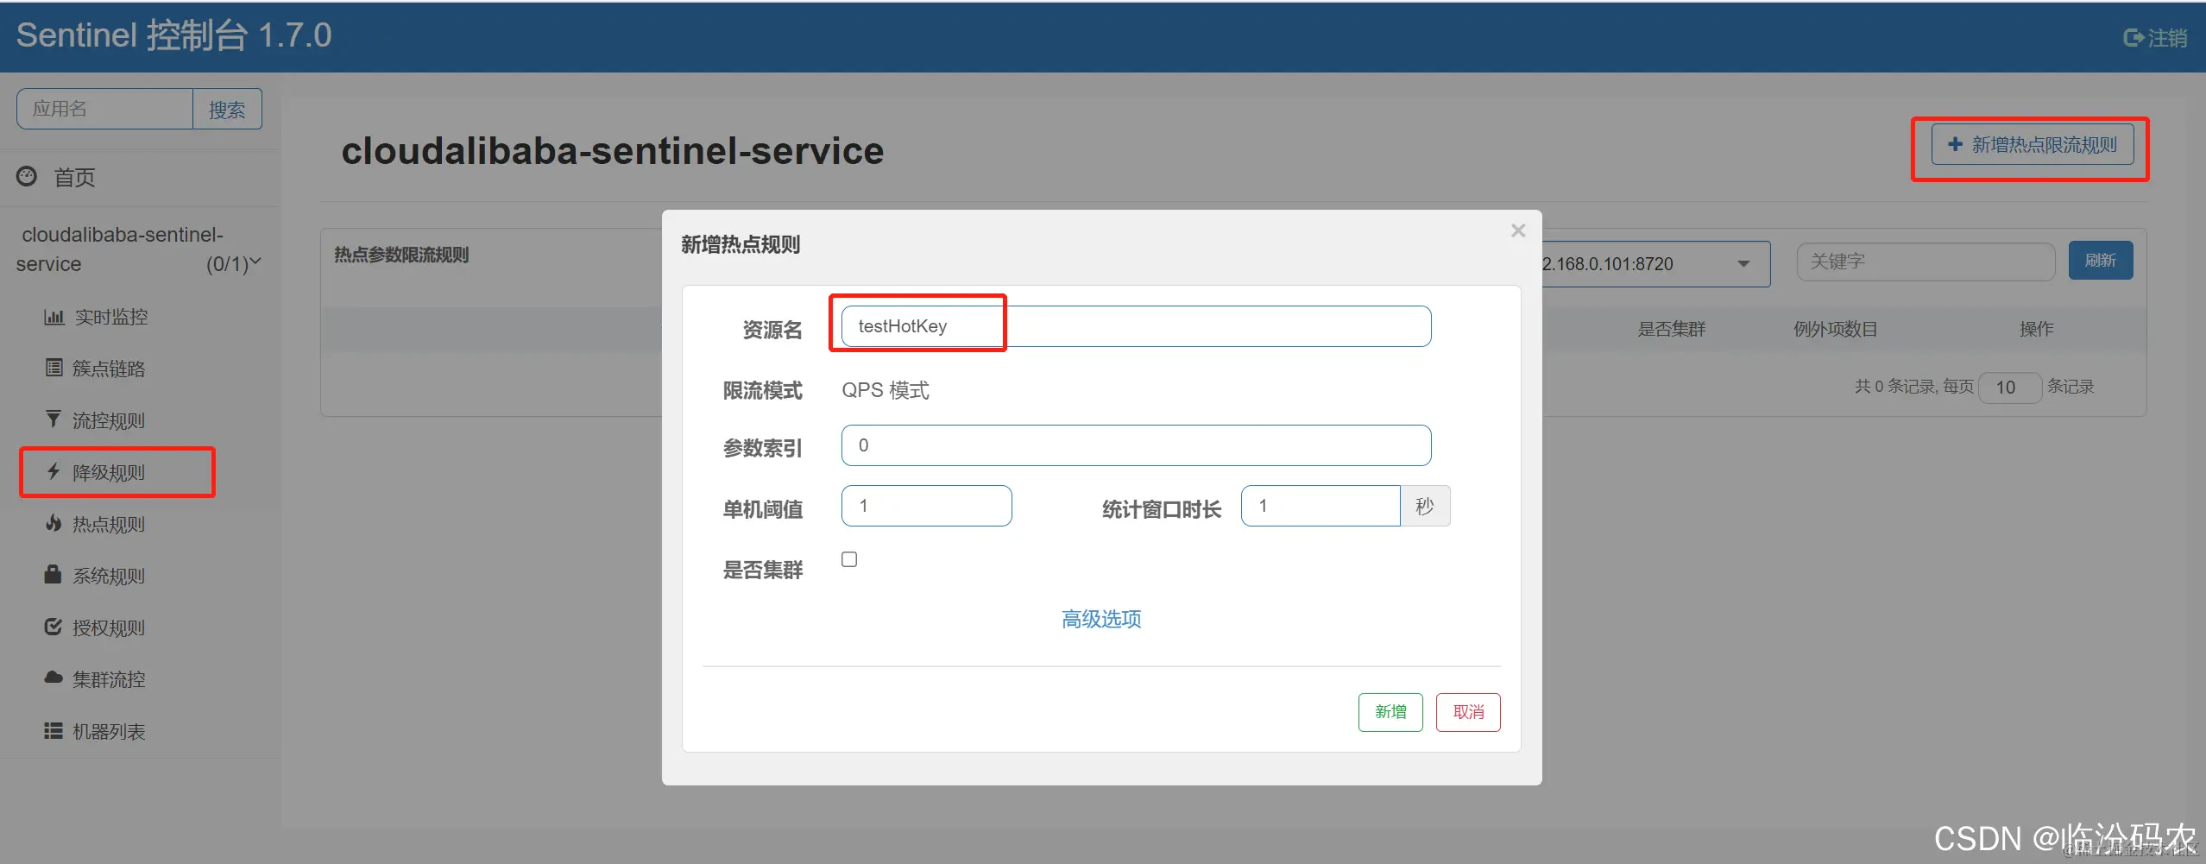Toggle the 是否集群 checkbox
Image resolution: width=2206 pixels, height=864 pixels.
click(x=849, y=559)
